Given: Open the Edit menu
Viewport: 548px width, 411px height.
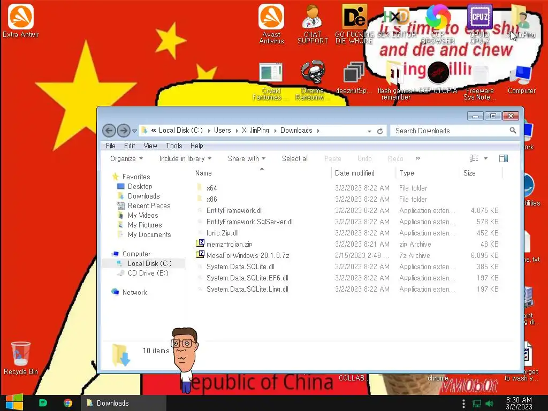Looking at the screenshot, I should [x=130, y=146].
